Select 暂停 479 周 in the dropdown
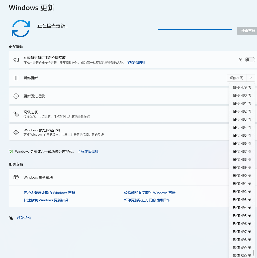257x258 pixels. [x=242, y=87]
